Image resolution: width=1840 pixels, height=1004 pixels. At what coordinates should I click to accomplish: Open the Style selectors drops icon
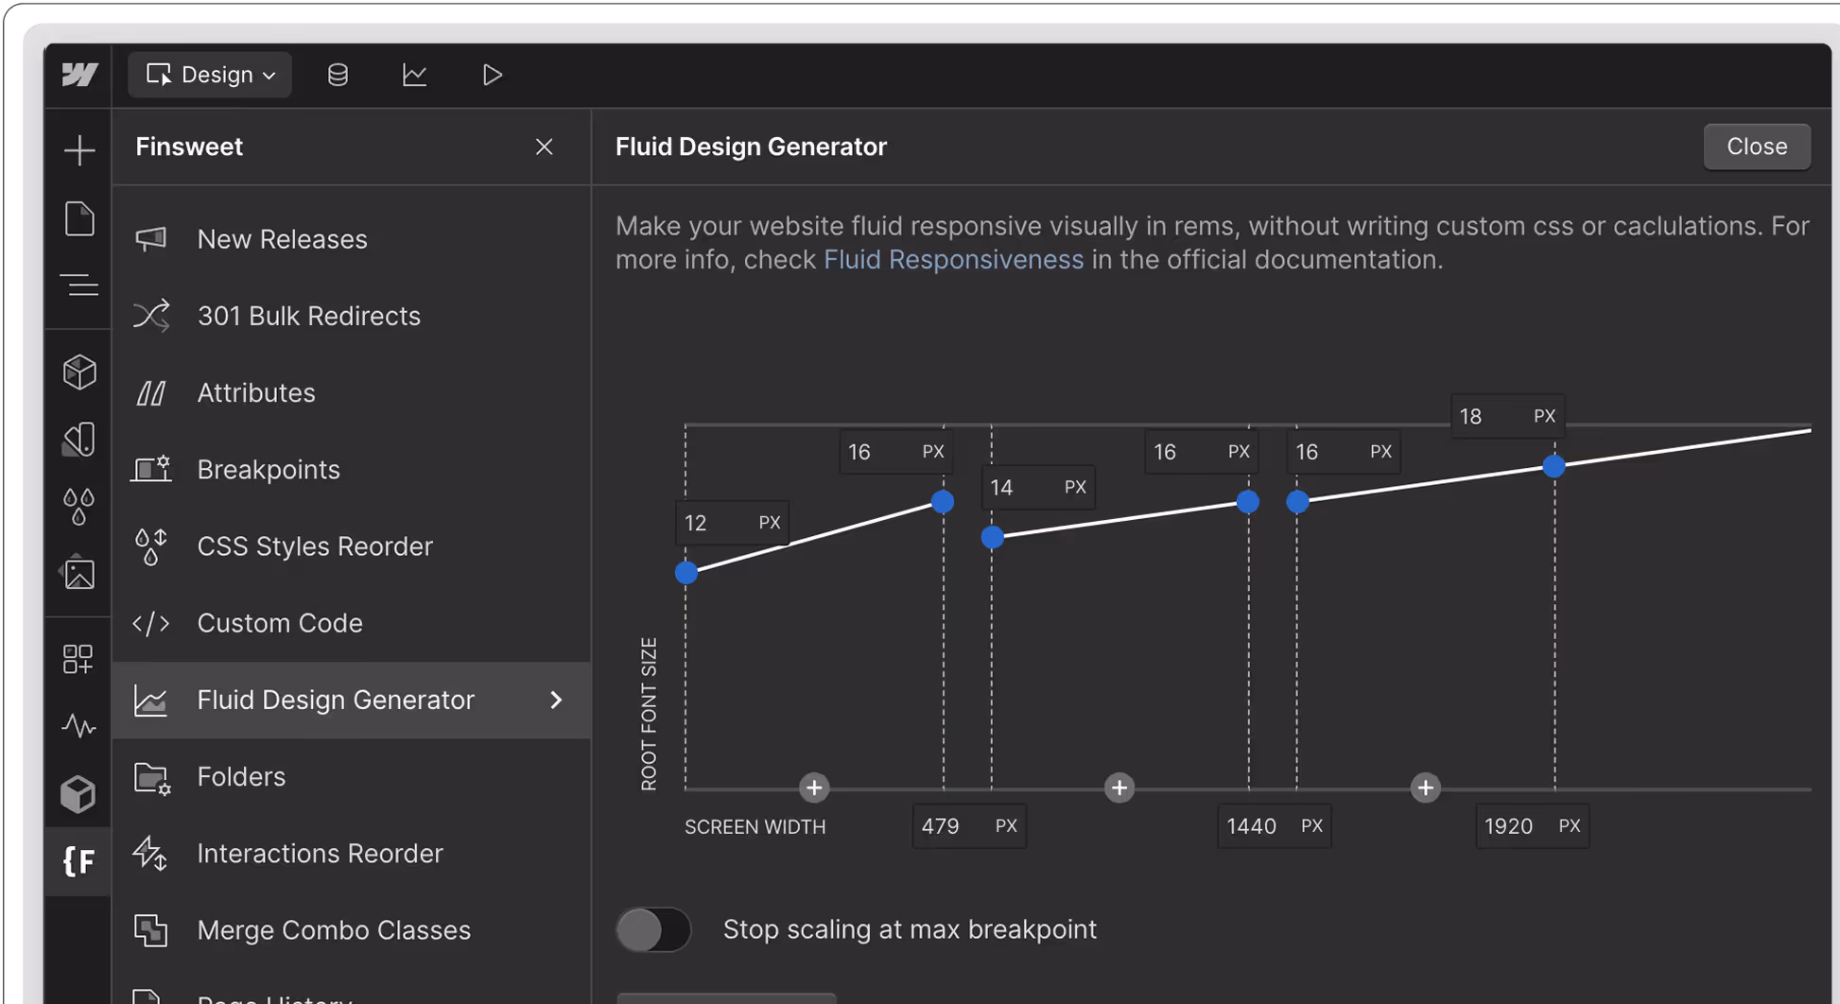[x=79, y=507]
